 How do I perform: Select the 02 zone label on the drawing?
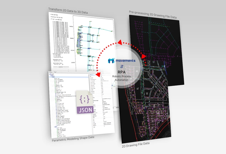147,93
